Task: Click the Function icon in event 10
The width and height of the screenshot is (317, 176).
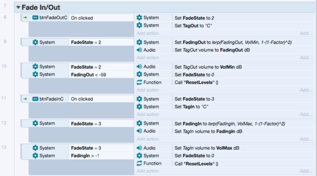Action: (139, 82)
